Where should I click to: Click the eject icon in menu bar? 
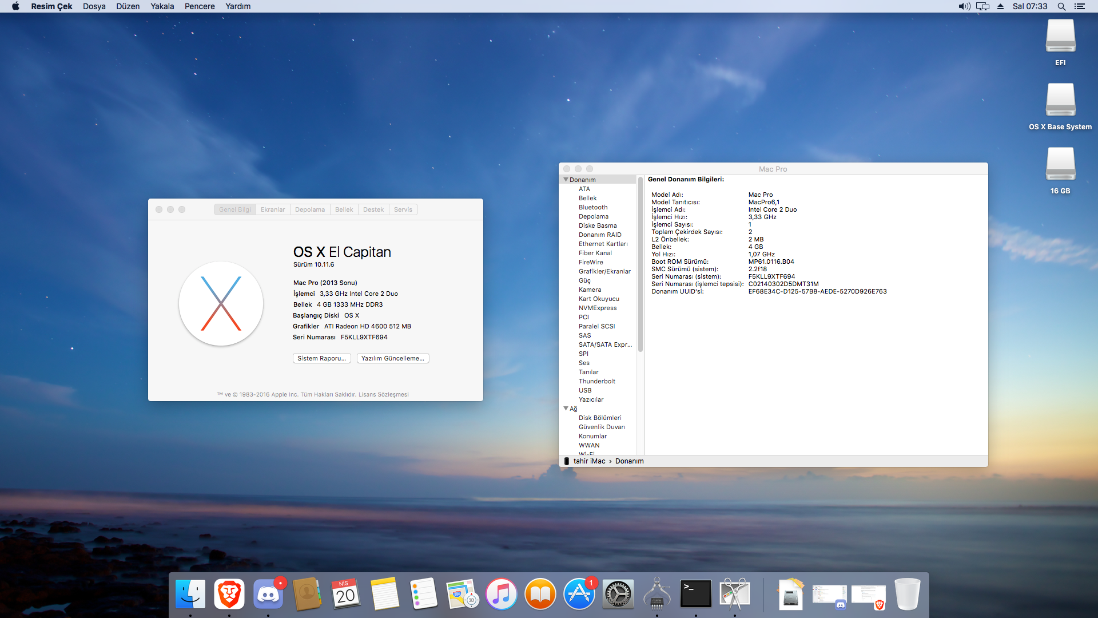pyautogui.click(x=1001, y=6)
